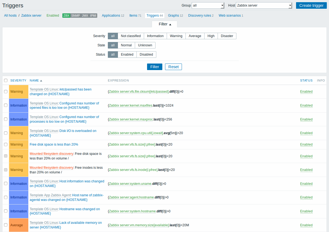Click the IPMI availability badge

tap(93, 16)
